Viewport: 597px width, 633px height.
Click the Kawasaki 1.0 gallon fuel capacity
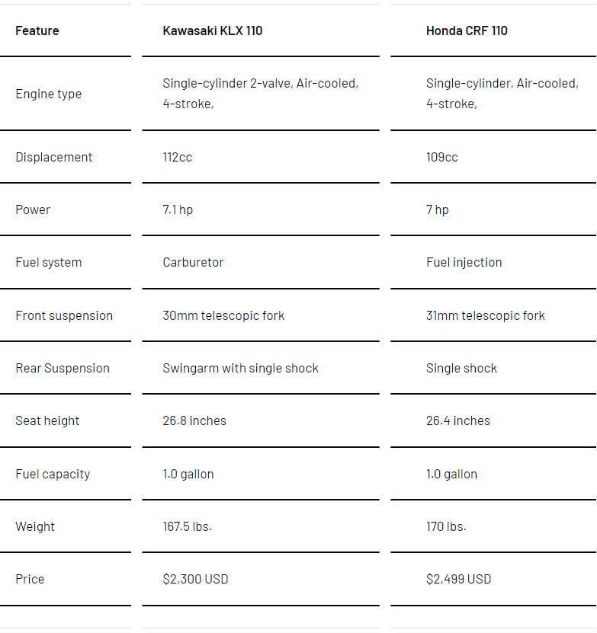point(188,474)
